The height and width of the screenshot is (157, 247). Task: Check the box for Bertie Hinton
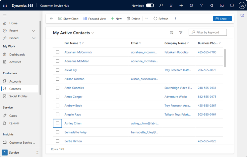click(57, 141)
